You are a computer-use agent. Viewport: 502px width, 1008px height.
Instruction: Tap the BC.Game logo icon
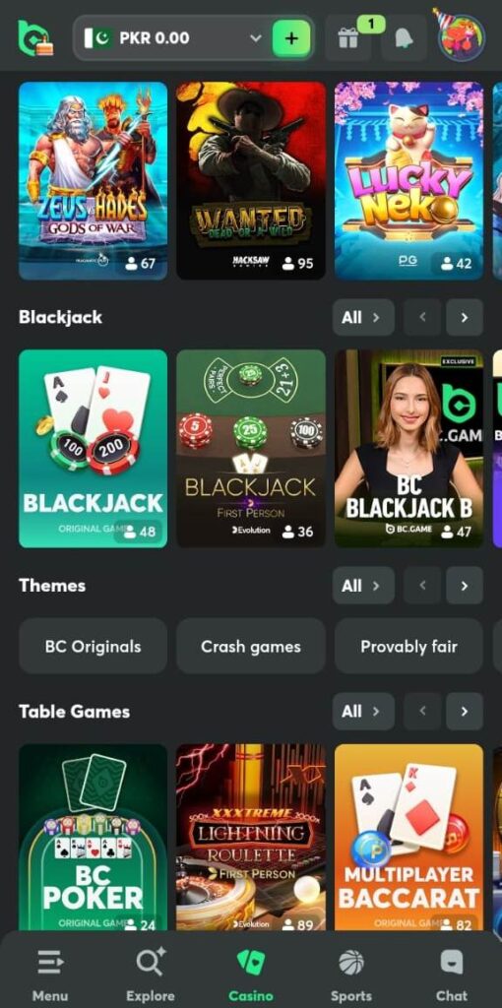(x=35, y=38)
